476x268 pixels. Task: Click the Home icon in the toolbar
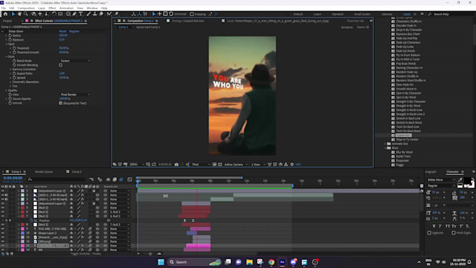6,14
